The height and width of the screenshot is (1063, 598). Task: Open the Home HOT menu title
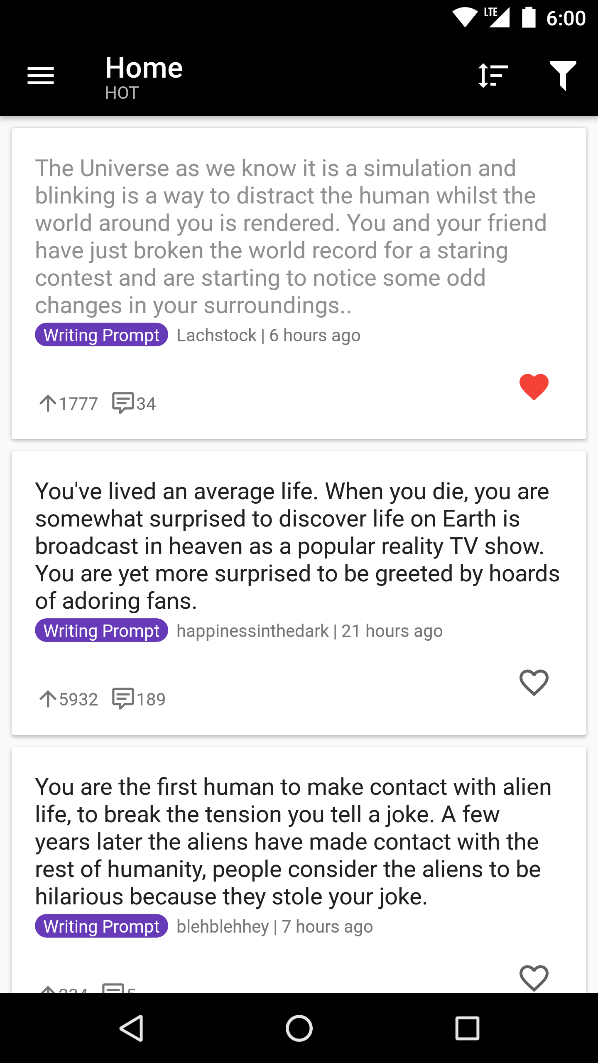[x=144, y=67]
